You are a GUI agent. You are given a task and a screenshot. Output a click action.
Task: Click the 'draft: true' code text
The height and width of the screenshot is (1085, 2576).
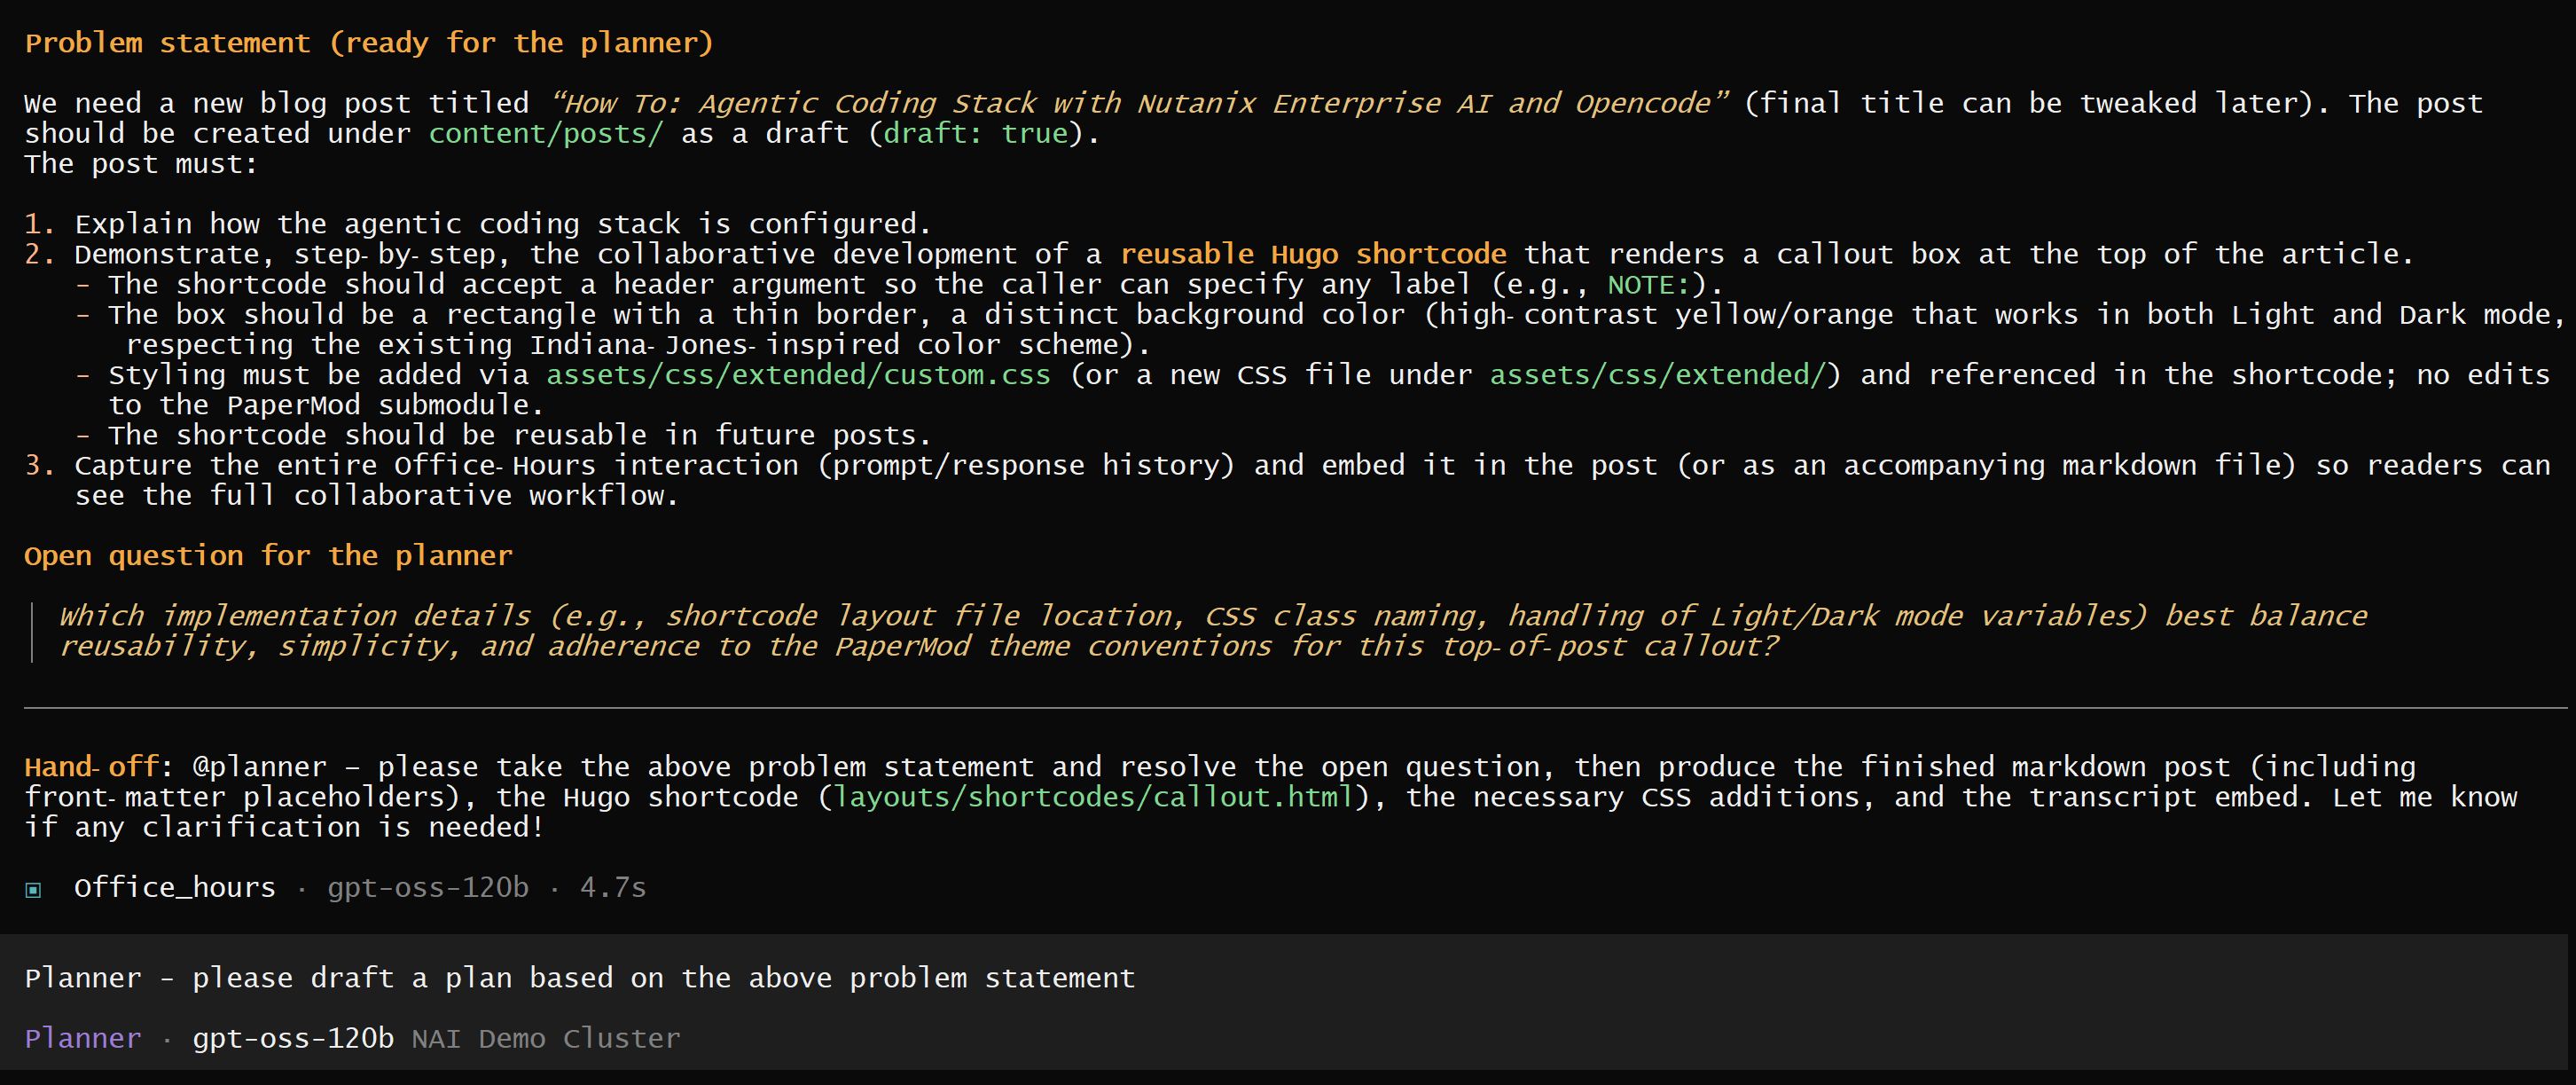[976, 133]
